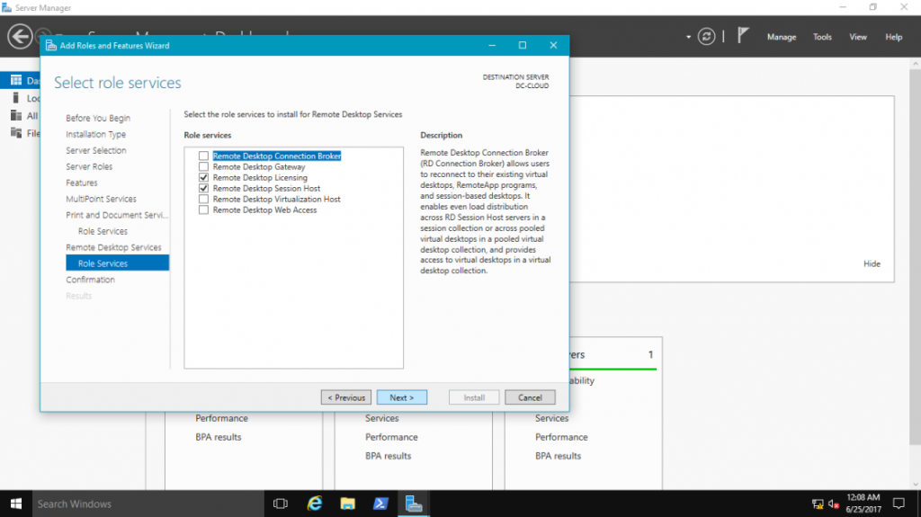
Task: Open taskbar clock and date
Action: coord(863,504)
